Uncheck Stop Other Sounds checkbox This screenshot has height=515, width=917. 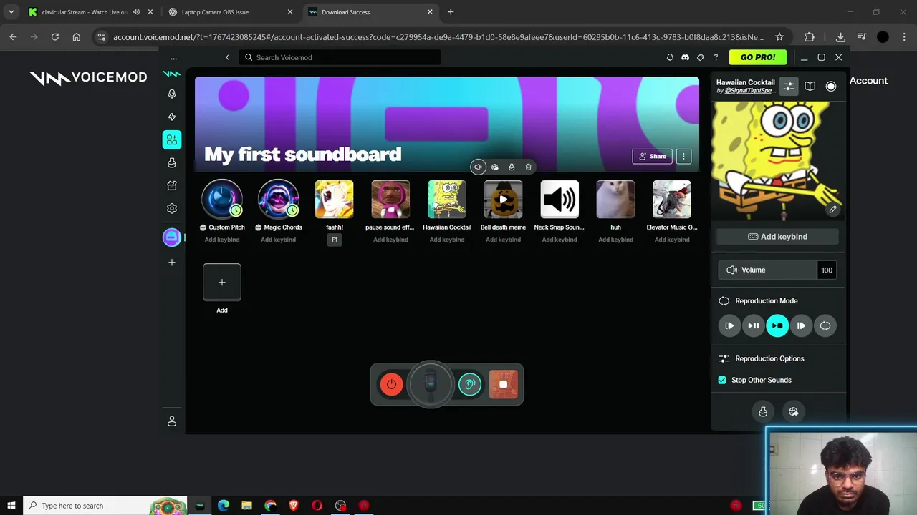click(722, 380)
